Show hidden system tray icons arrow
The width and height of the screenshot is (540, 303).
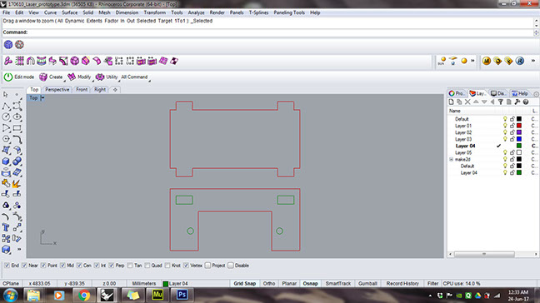(x=430, y=296)
